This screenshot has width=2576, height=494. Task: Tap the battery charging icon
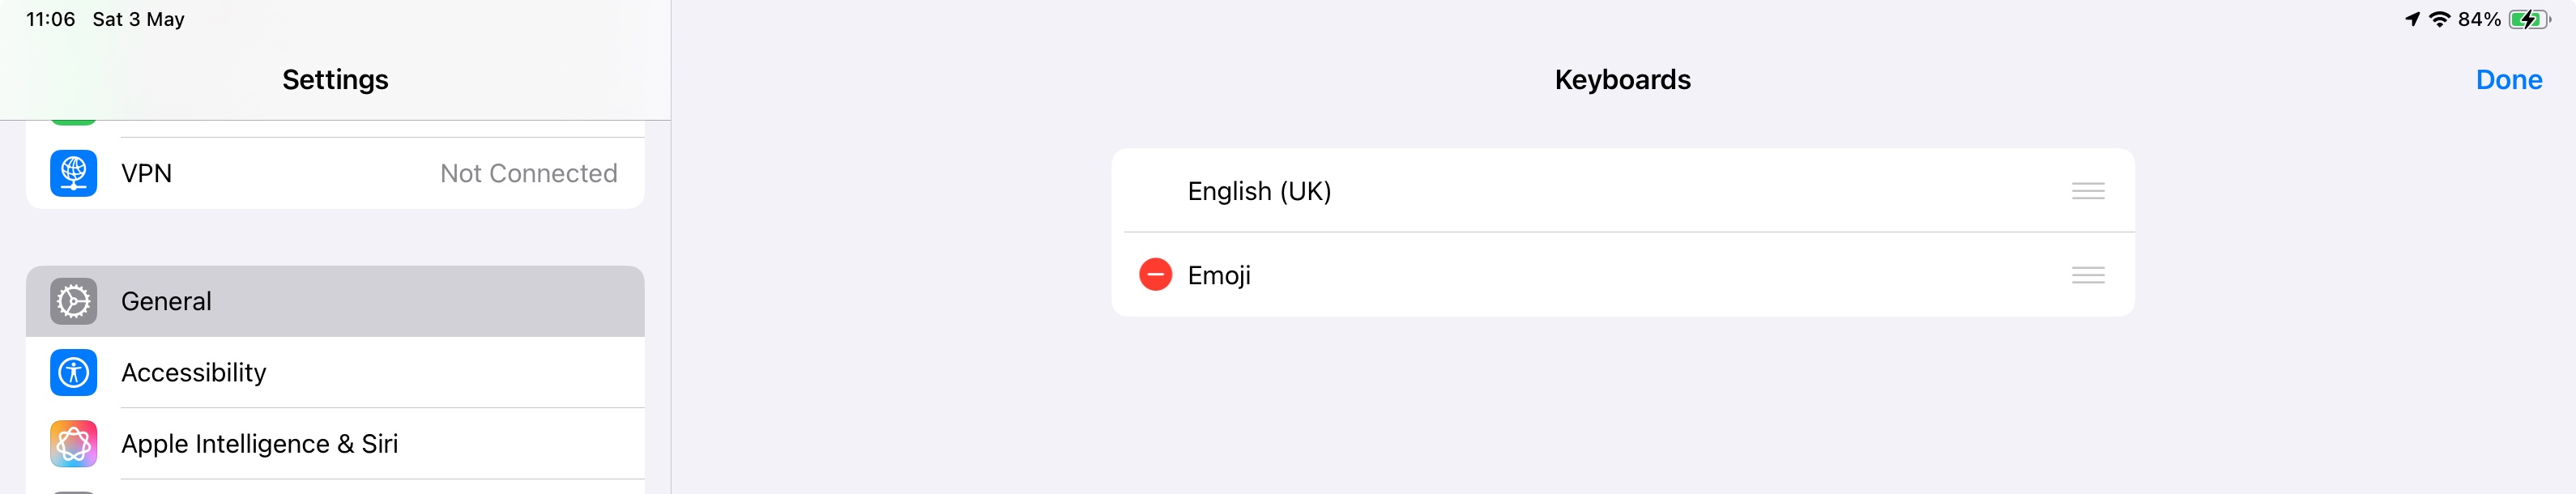pyautogui.click(x=2529, y=19)
